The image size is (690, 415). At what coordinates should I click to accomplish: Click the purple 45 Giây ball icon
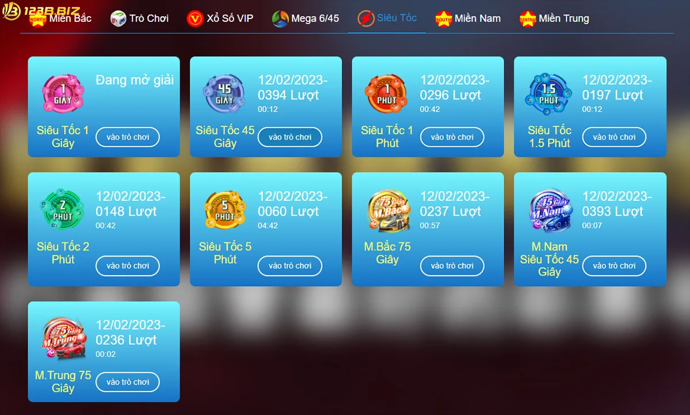225,94
